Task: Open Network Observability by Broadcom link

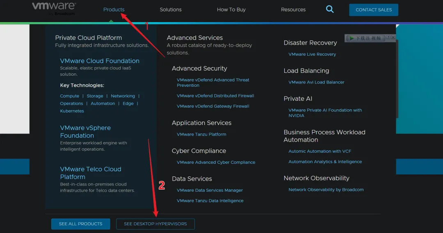Action: click(326, 190)
